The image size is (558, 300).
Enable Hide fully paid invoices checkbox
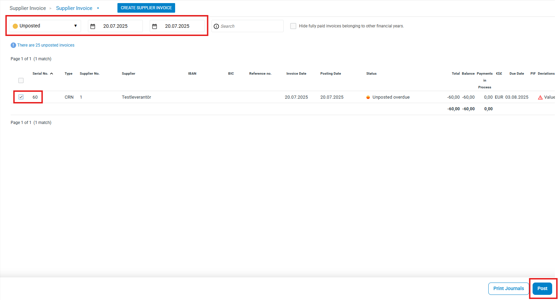(x=293, y=26)
